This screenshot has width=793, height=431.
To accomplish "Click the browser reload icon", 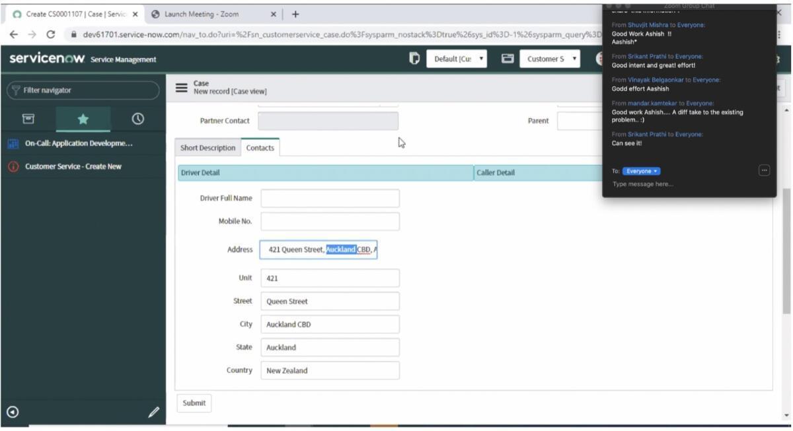I will (51, 34).
